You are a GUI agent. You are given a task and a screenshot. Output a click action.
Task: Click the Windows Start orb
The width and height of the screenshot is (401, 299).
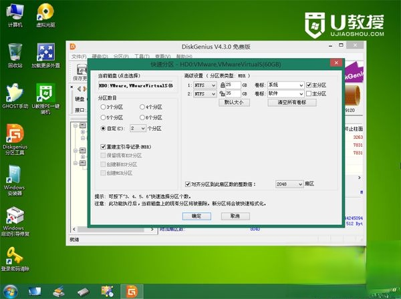(x=11, y=292)
